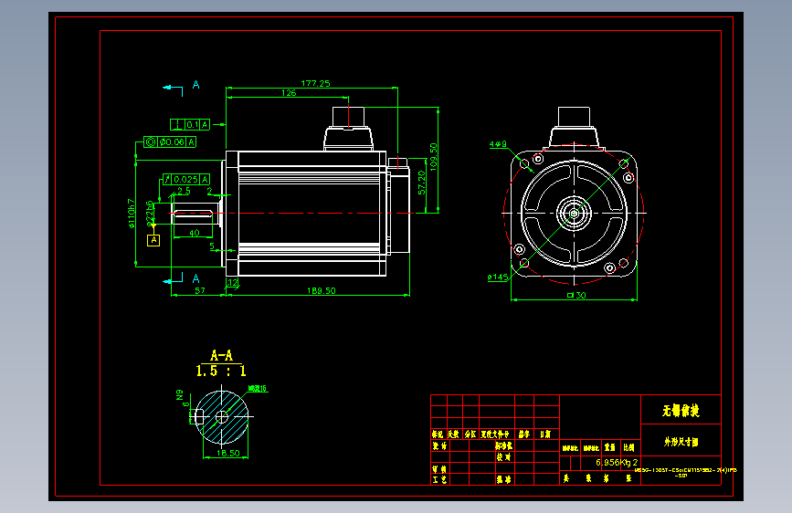Select the 6.956Kg weight value
This screenshot has height=513, width=792.
click(613, 463)
